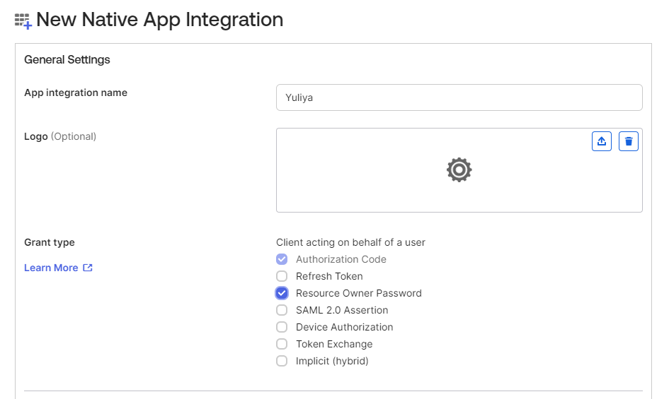Tick the Implicit (hybrid) checkbox
Viewport: 669px width, 399px height.
282,361
